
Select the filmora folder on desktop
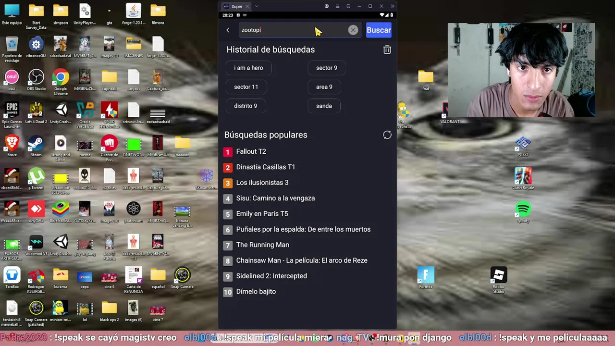[x=158, y=14]
